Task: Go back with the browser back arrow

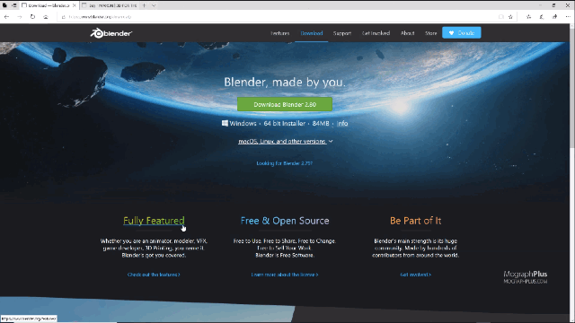Action: click(x=6, y=17)
